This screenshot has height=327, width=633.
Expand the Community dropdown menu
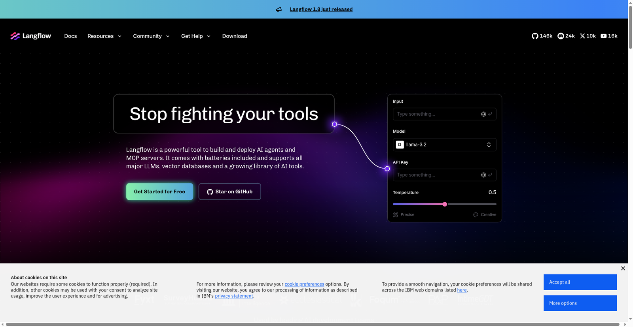pyautogui.click(x=151, y=36)
